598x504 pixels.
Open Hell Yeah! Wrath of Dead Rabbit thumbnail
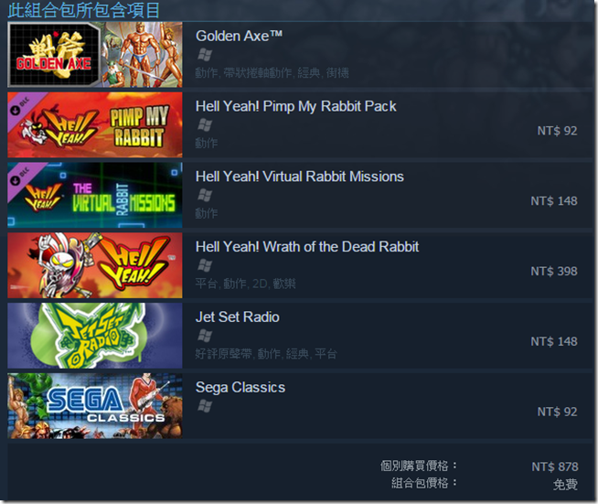tap(95, 265)
